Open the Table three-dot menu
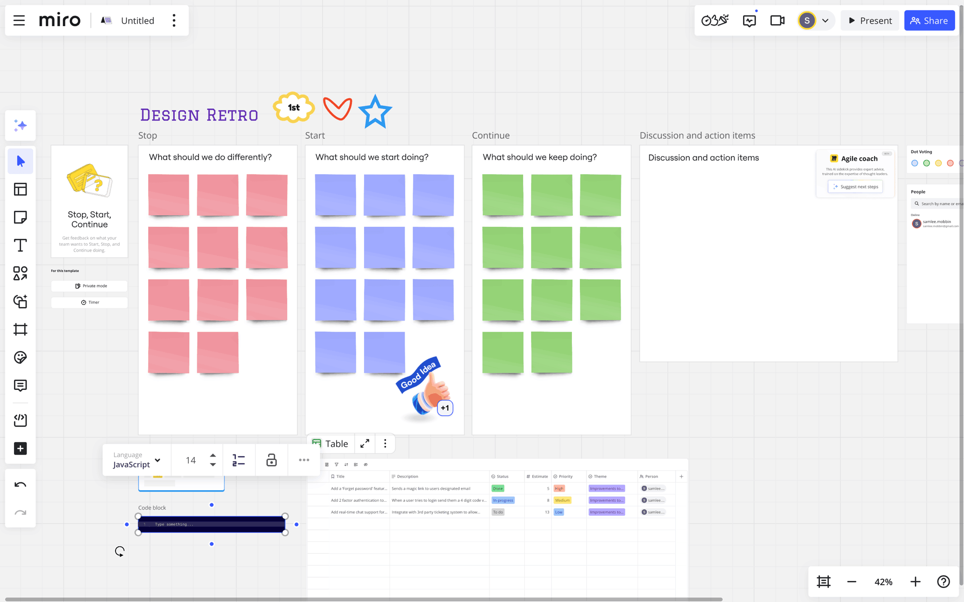This screenshot has height=602, width=964. pyautogui.click(x=385, y=443)
